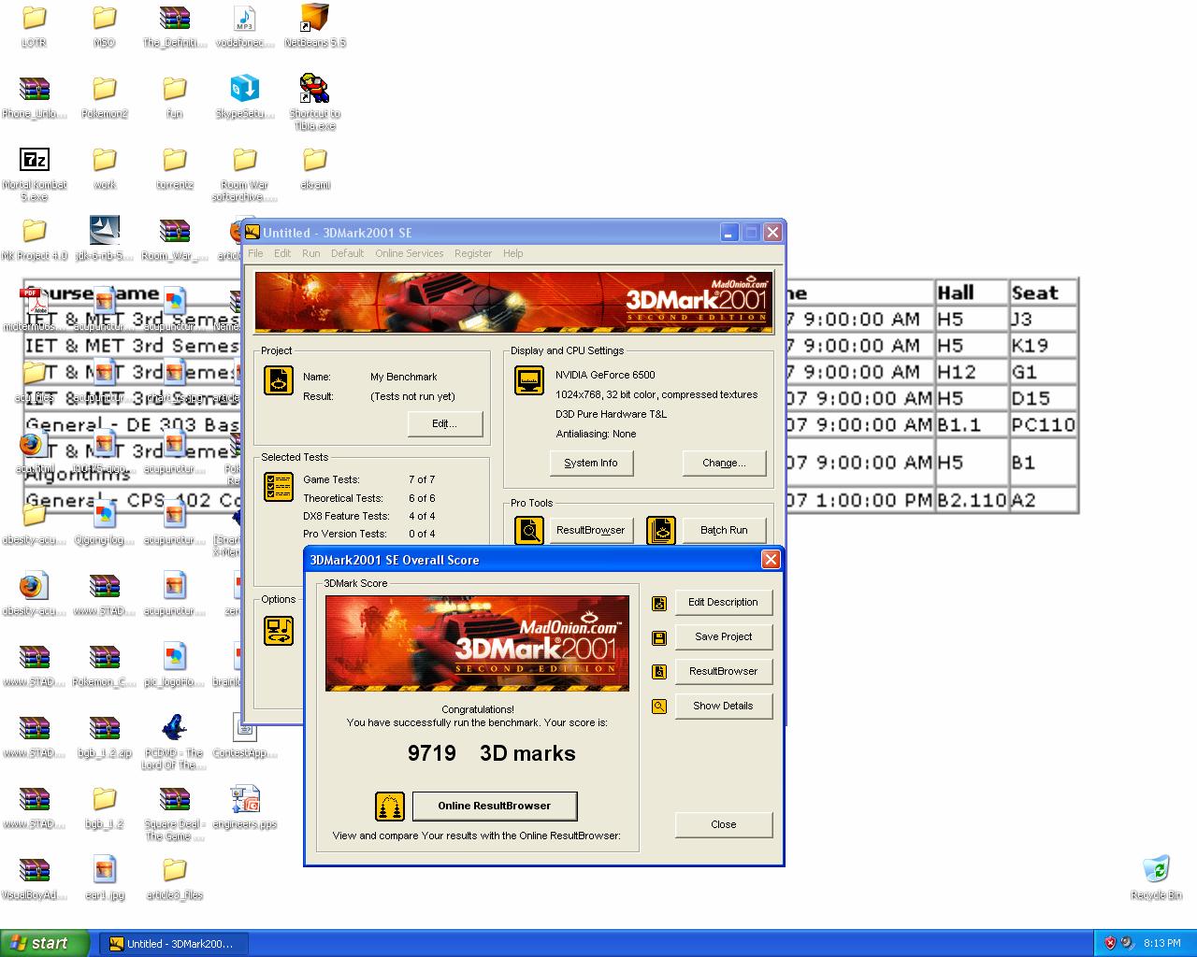Click the NVIDIA GeForce 6500 text
Screen dimensions: 1197x957
(x=605, y=375)
